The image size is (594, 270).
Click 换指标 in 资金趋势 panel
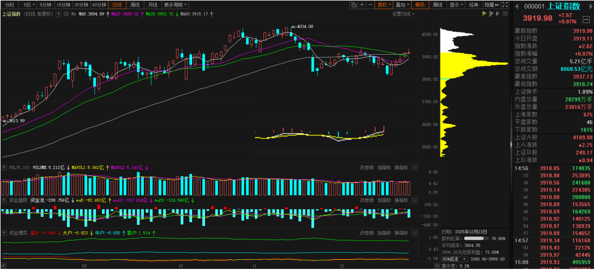401,200
